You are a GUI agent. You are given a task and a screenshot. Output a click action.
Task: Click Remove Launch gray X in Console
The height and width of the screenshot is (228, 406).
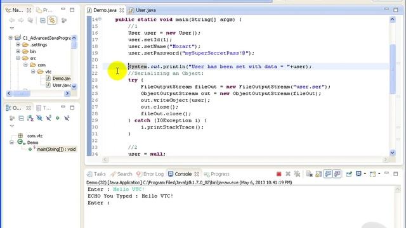coord(287,174)
